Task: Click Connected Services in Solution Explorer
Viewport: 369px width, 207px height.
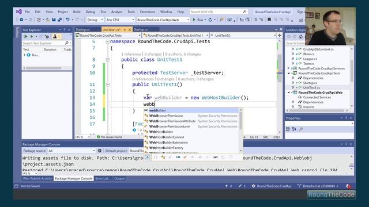Action: pyautogui.click(x=317, y=97)
